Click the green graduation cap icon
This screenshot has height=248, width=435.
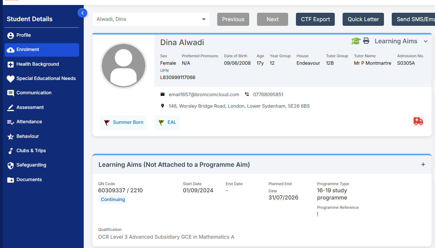(x=356, y=41)
